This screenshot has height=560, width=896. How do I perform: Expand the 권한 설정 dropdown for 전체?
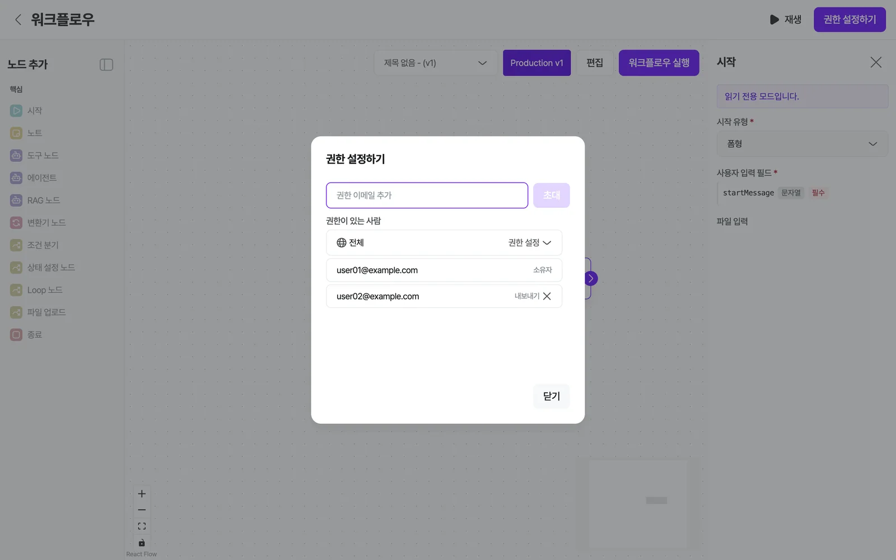coord(529,242)
